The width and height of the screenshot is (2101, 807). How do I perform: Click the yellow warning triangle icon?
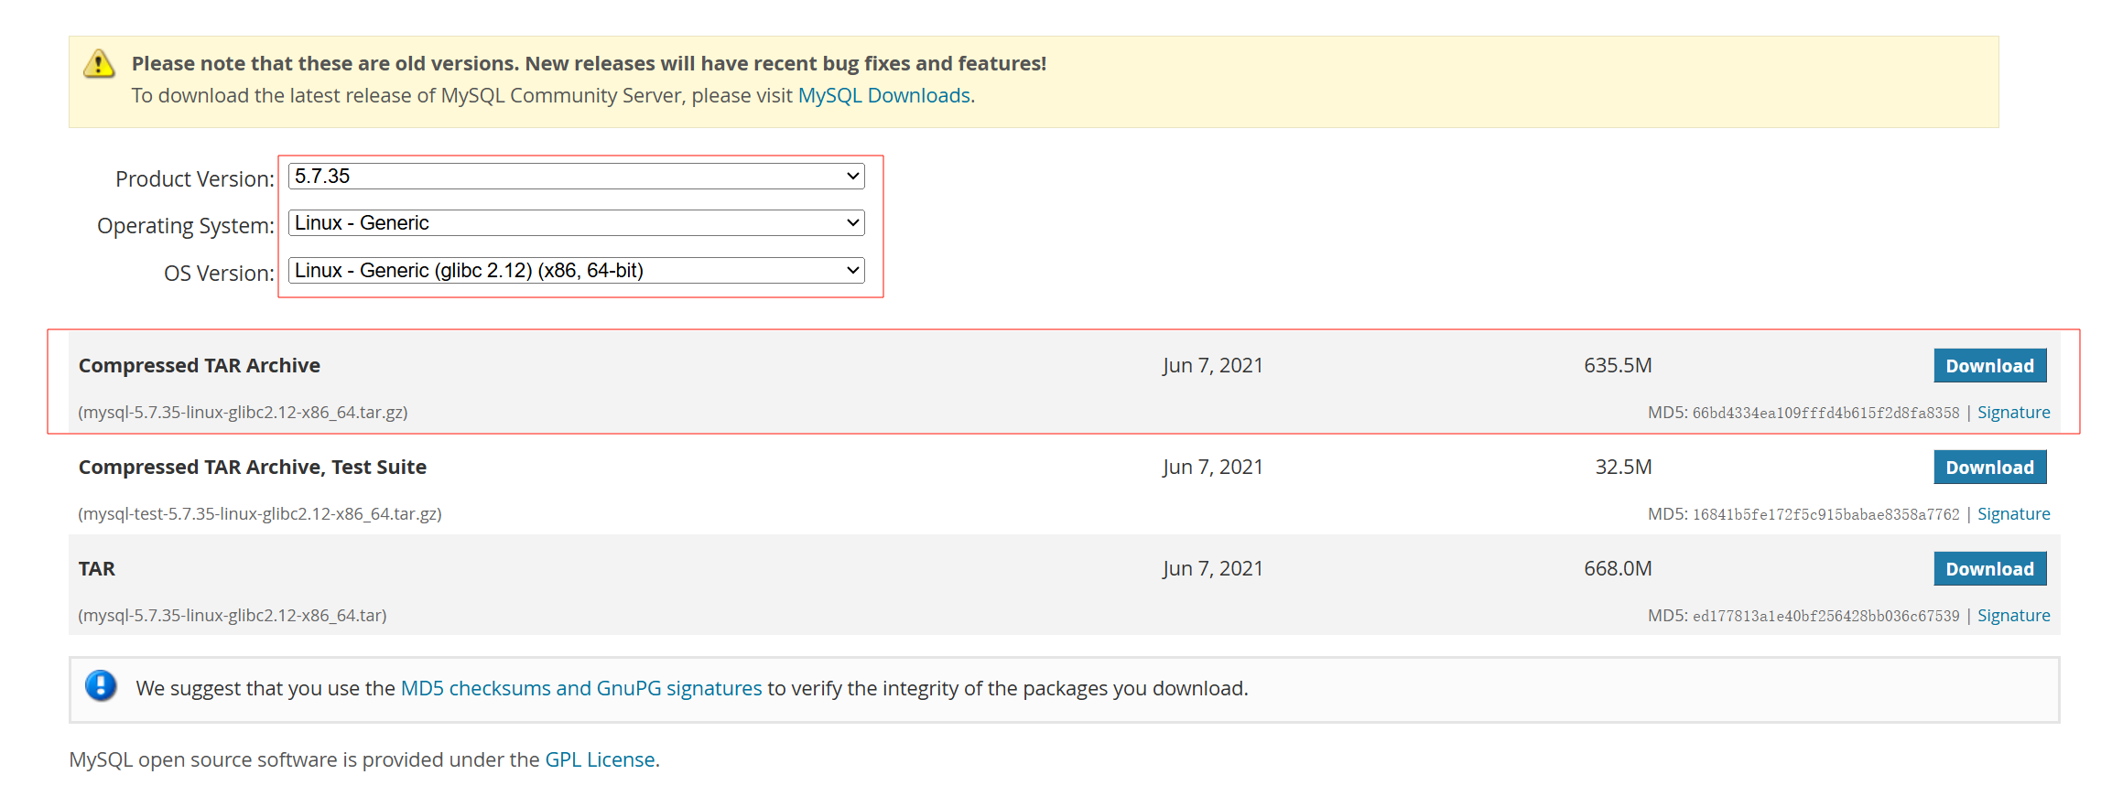pyautogui.click(x=99, y=64)
